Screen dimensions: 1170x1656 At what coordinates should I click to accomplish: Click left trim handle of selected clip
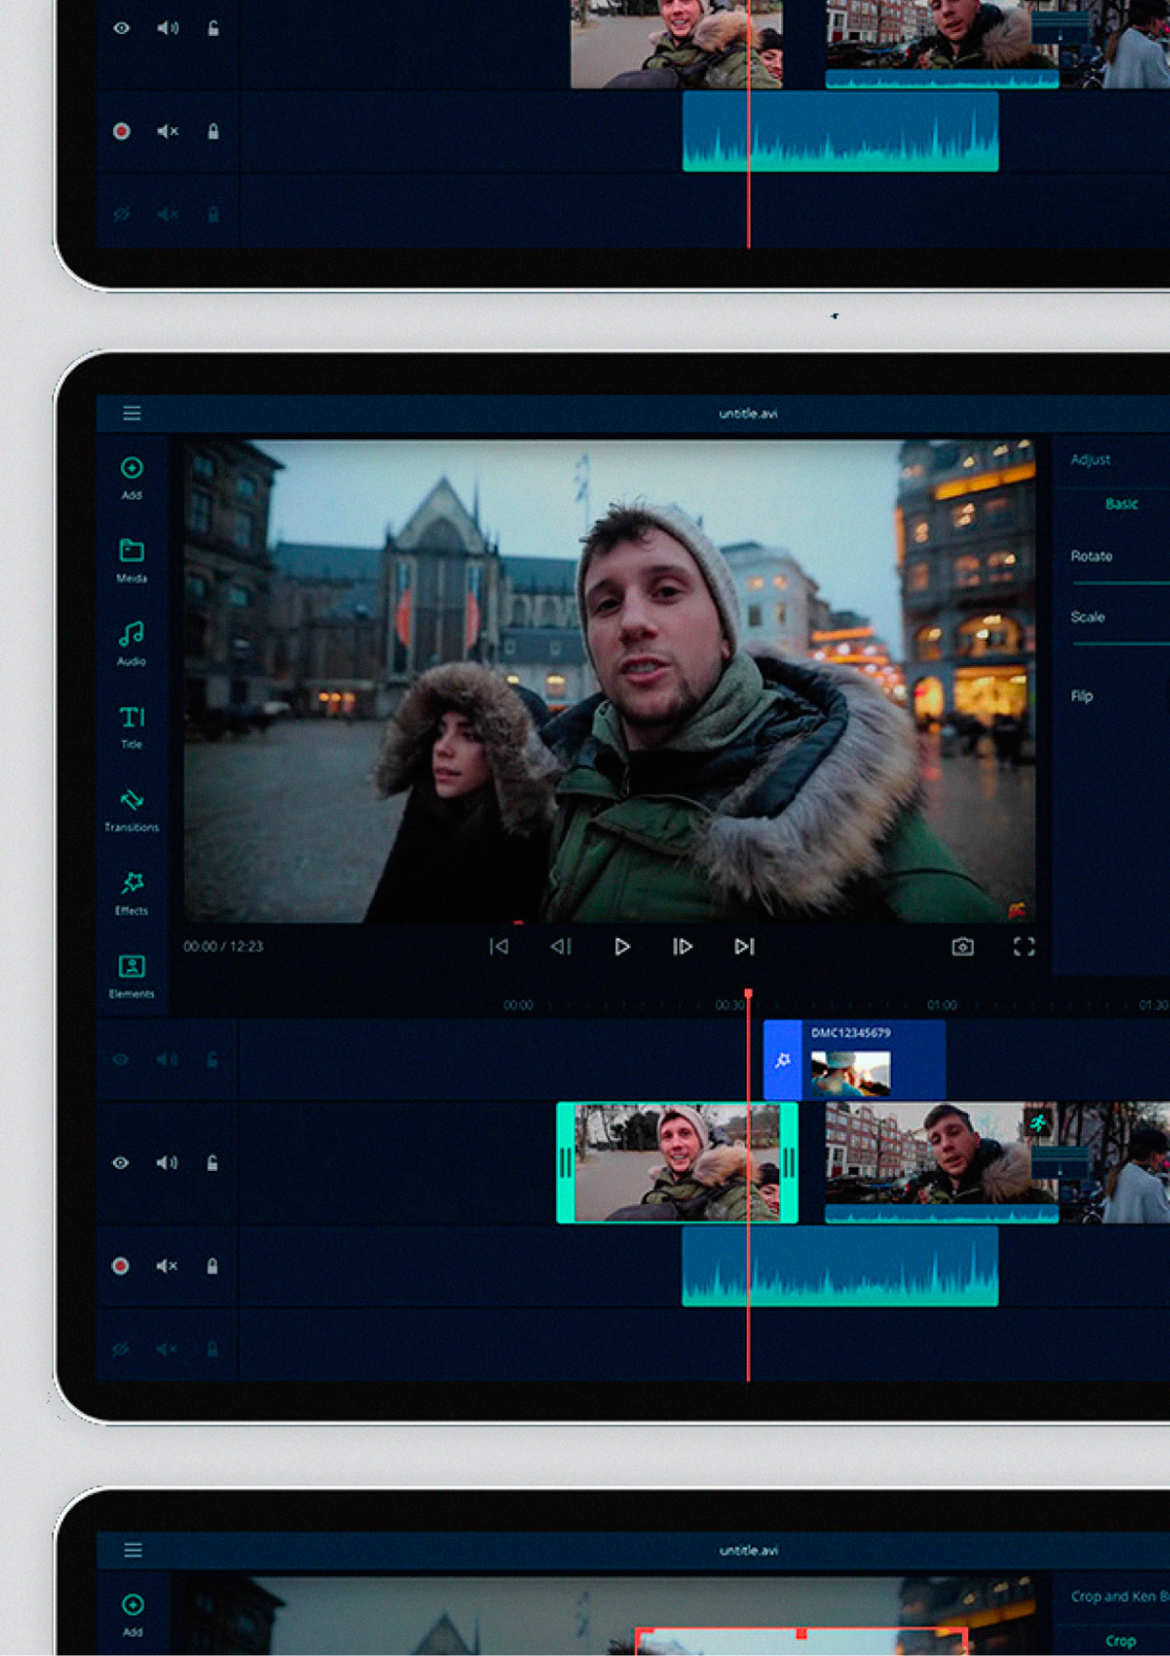pos(566,1163)
